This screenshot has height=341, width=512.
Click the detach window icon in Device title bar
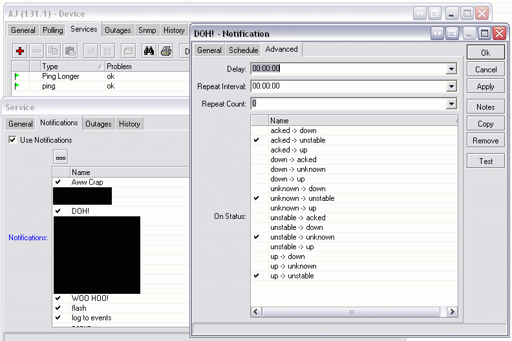pyautogui.click(x=435, y=14)
